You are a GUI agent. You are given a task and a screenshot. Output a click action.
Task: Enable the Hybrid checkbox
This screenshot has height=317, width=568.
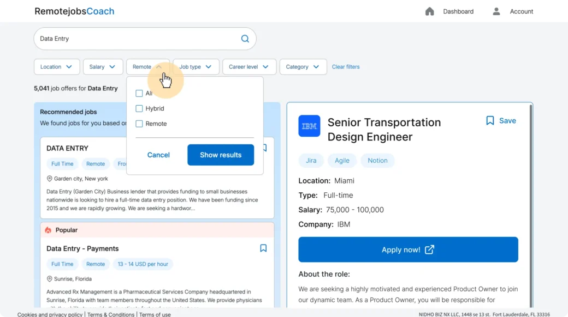139,108
